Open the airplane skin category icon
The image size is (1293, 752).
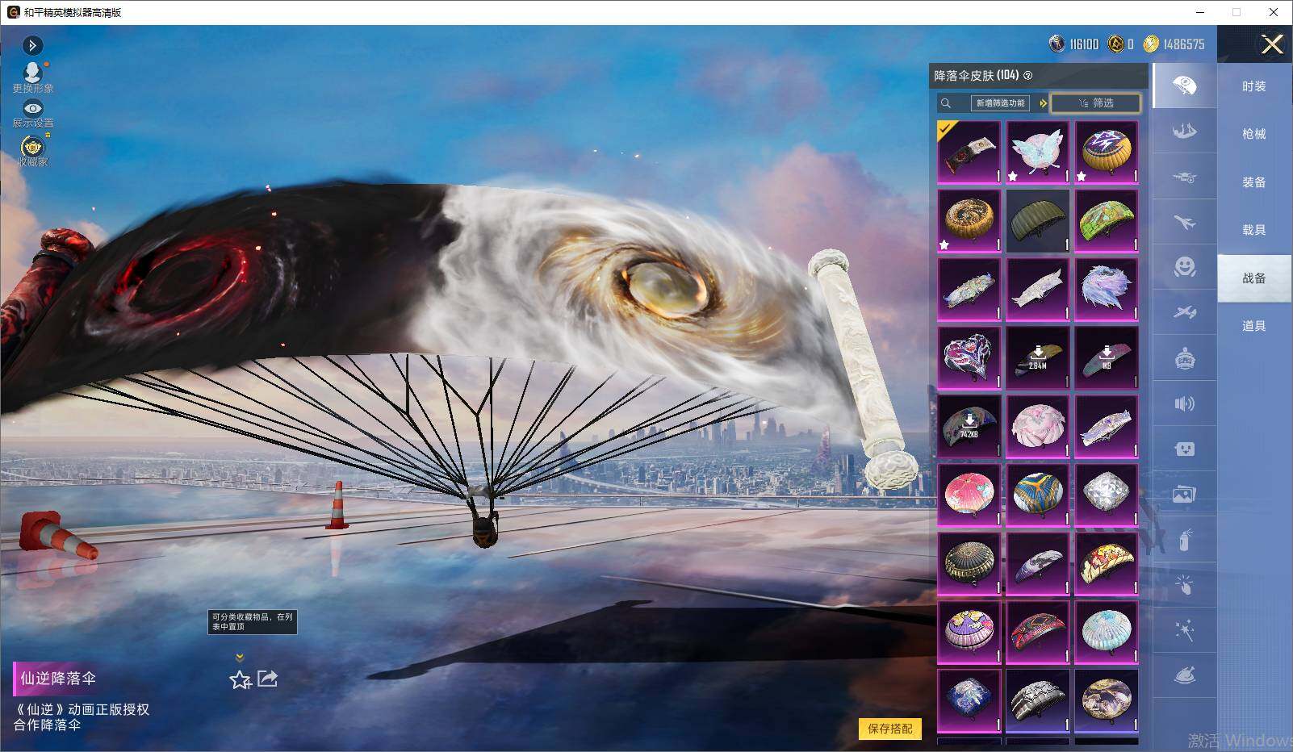point(1184,222)
